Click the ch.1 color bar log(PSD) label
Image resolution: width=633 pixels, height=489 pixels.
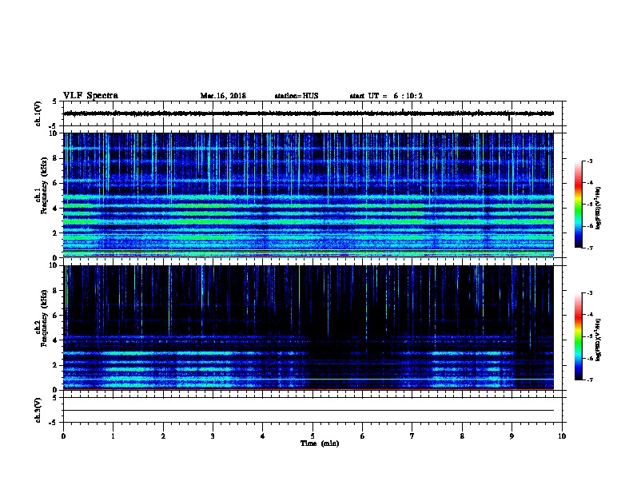(598, 208)
